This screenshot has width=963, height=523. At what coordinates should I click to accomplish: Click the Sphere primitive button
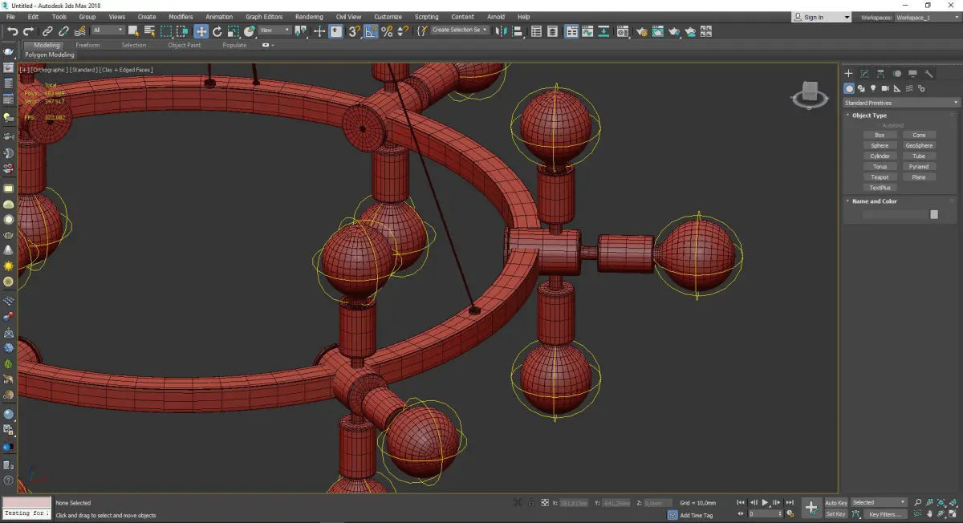point(880,146)
